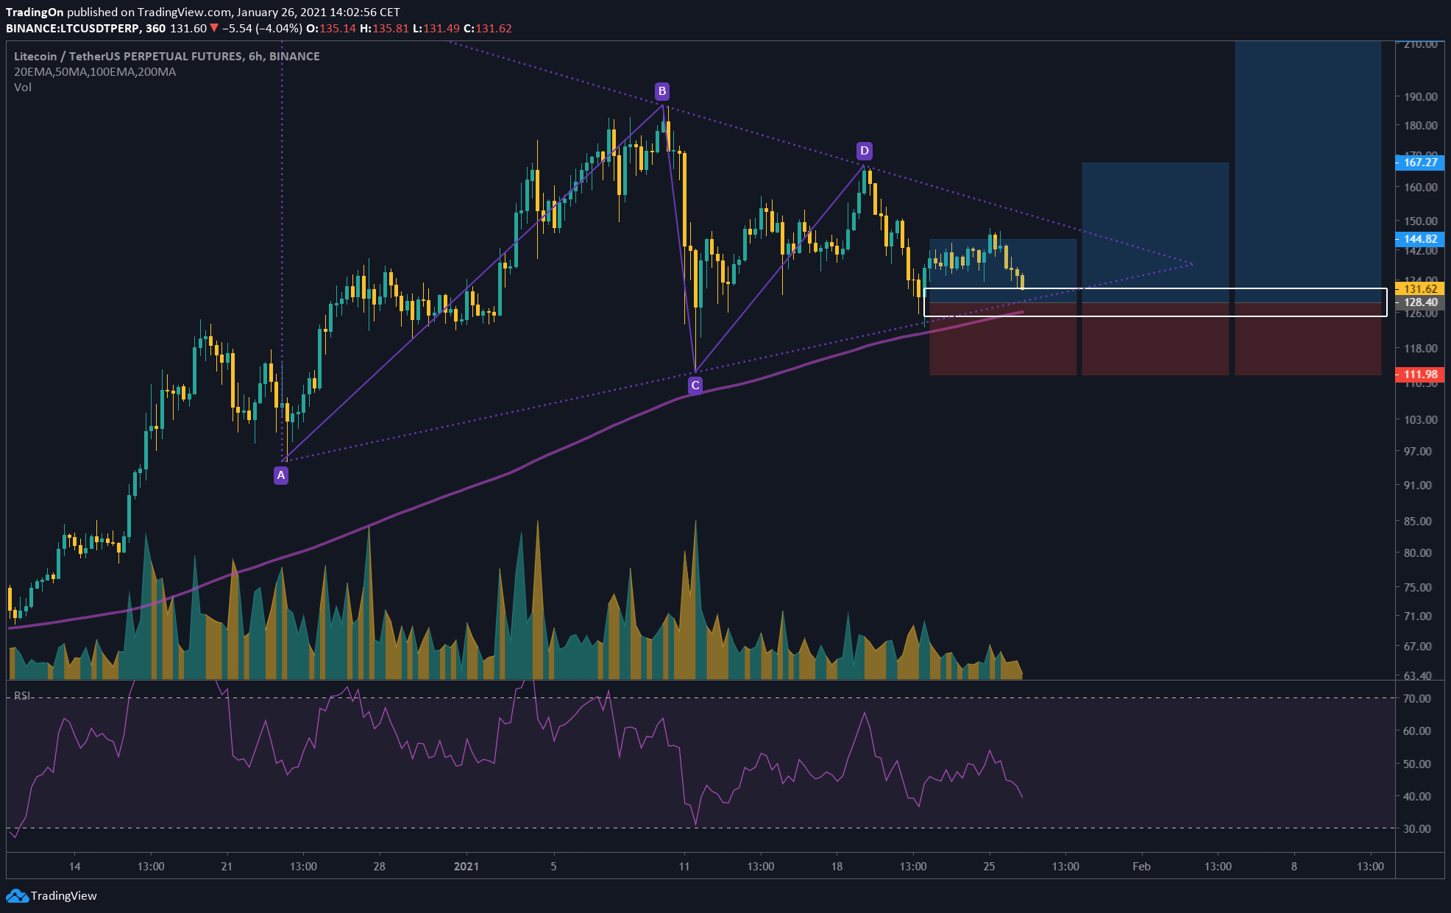The height and width of the screenshot is (913, 1451).
Task: Select the 2021 label on the time axis
Action: point(466,866)
